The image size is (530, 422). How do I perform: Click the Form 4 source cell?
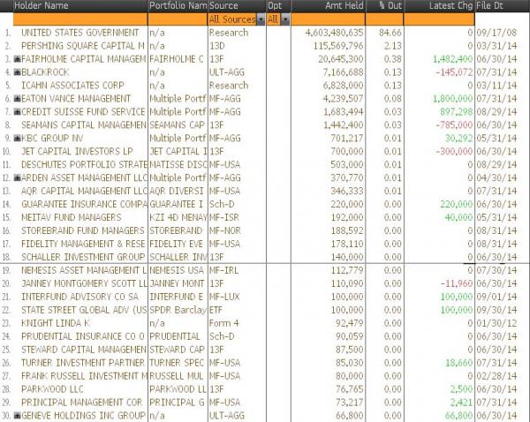pyautogui.click(x=223, y=323)
